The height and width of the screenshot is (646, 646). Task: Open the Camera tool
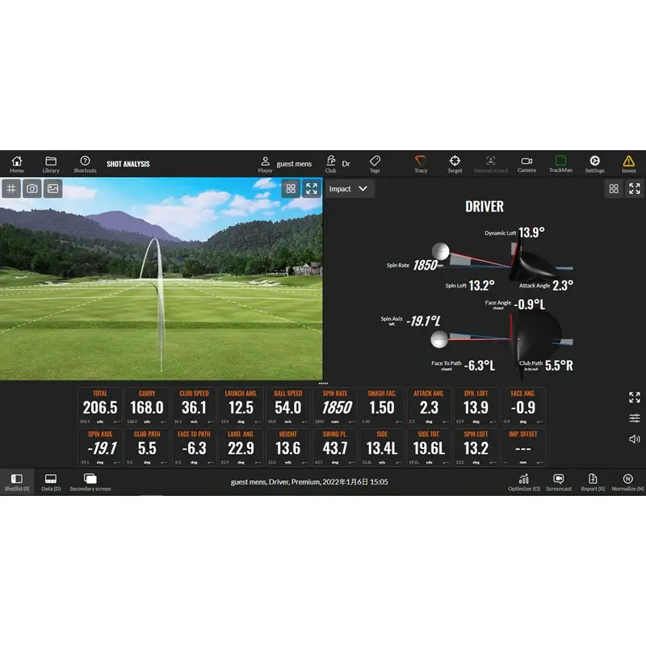coord(526,164)
